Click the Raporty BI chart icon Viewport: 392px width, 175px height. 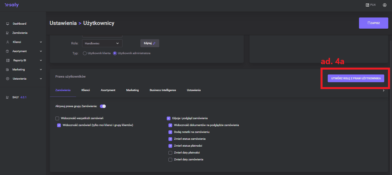(x=8, y=60)
